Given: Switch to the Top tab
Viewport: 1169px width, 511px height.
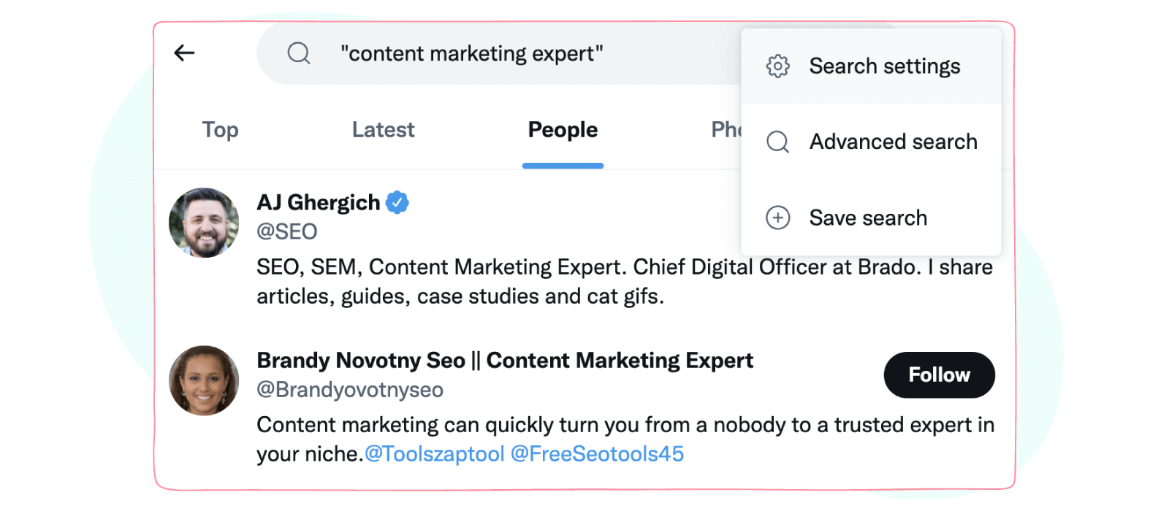Looking at the screenshot, I should tap(219, 130).
